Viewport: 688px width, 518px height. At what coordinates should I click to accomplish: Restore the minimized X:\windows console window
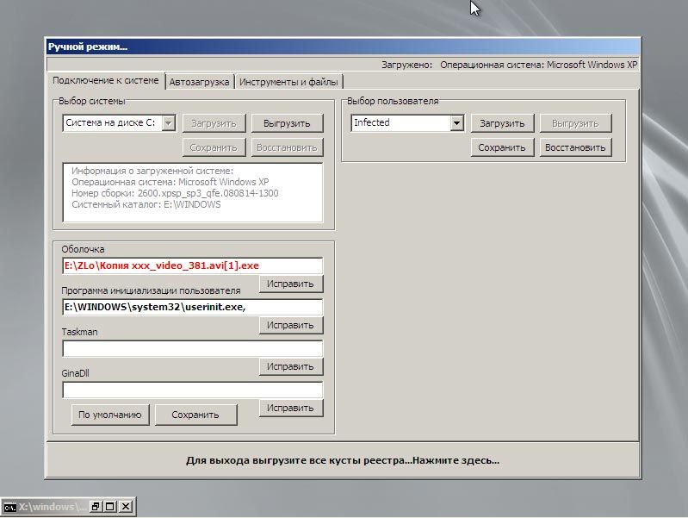[96, 507]
